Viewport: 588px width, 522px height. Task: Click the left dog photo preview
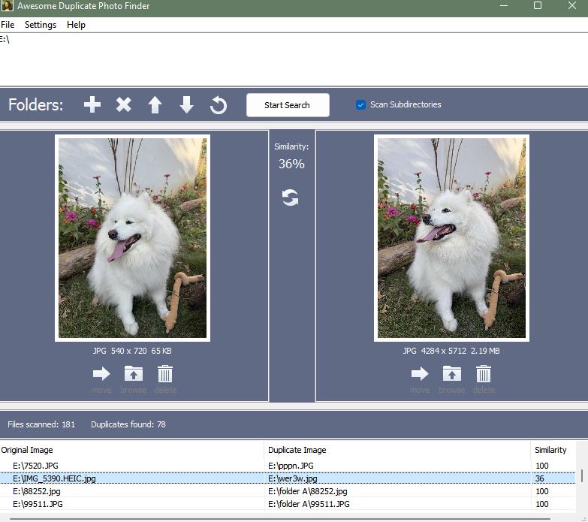coord(132,238)
